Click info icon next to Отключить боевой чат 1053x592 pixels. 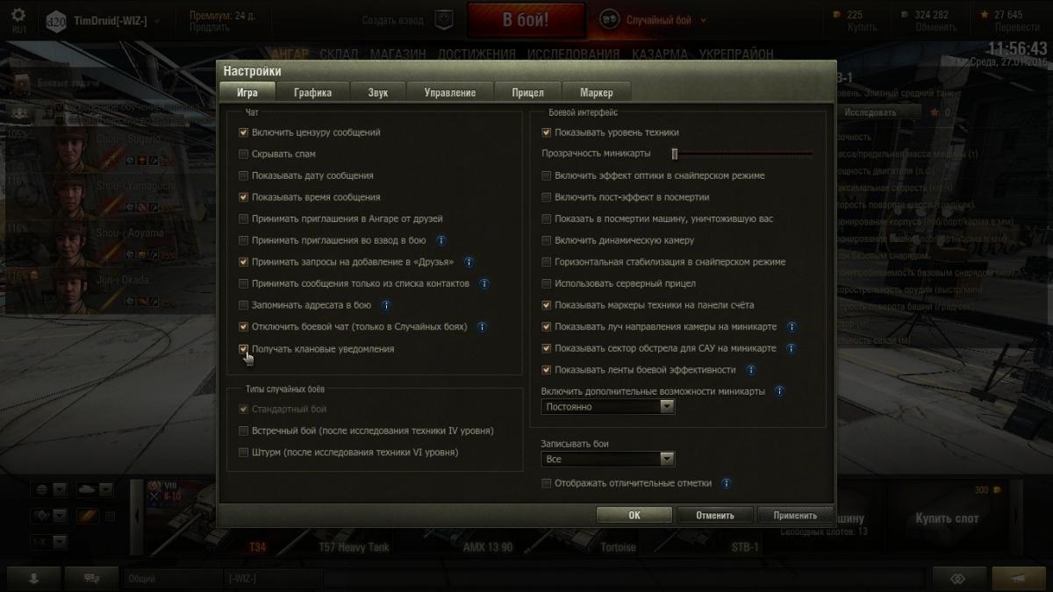[482, 326]
